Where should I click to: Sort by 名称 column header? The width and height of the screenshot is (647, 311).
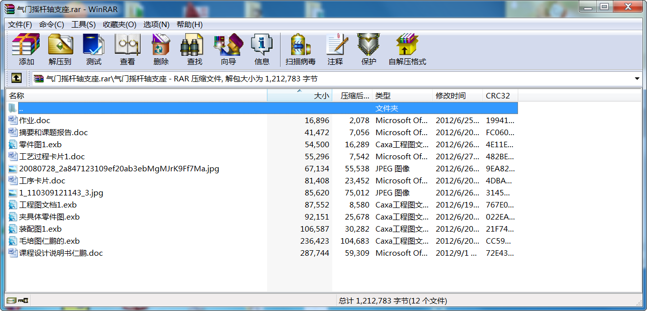coord(137,95)
